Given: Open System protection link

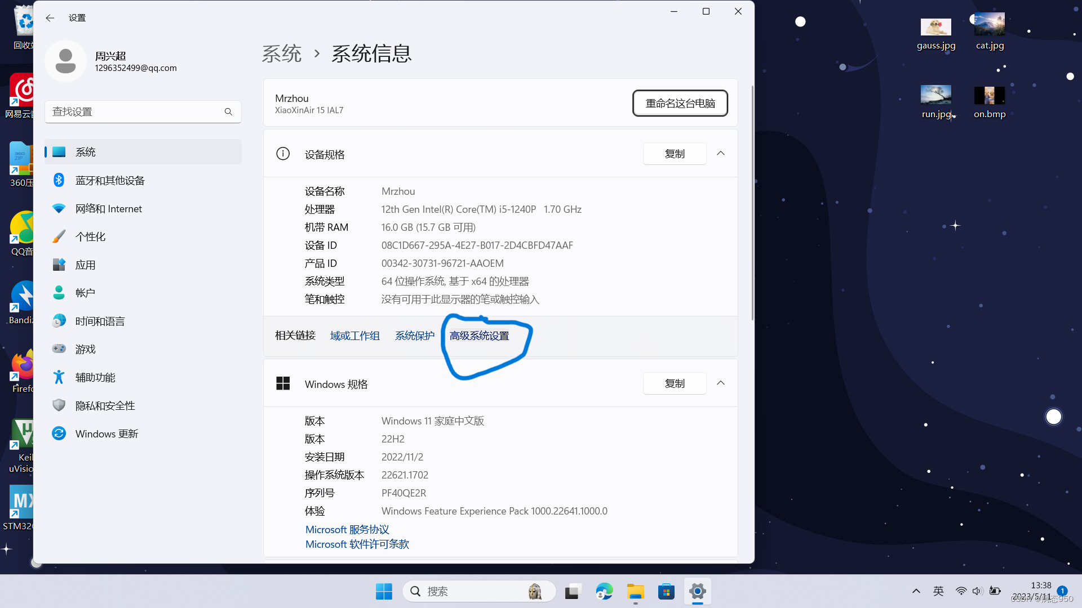Looking at the screenshot, I should [x=414, y=336].
